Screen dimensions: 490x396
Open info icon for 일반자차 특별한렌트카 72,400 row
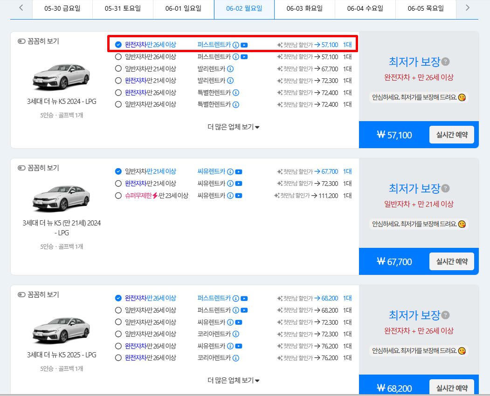pyautogui.click(x=236, y=105)
